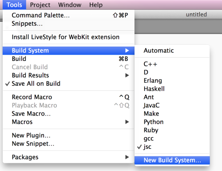Expand the Macros submenu
The image size is (222, 171).
pos(68,122)
